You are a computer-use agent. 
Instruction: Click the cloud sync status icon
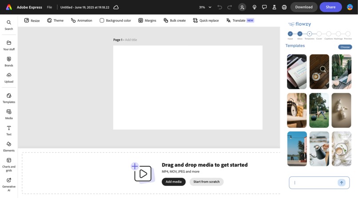[116, 7]
